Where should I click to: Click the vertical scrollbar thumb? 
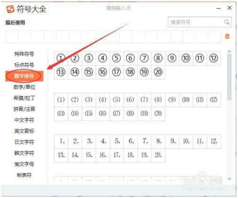[229, 76]
